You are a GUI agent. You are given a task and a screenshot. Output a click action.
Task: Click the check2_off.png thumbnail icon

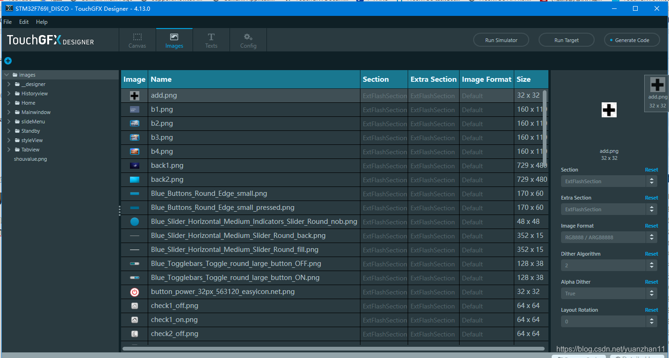point(135,334)
